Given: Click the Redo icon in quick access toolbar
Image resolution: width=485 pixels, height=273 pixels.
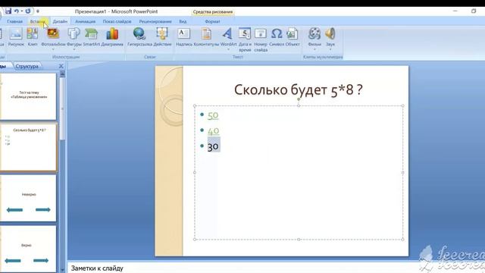Looking at the screenshot, I should pos(28,11).
